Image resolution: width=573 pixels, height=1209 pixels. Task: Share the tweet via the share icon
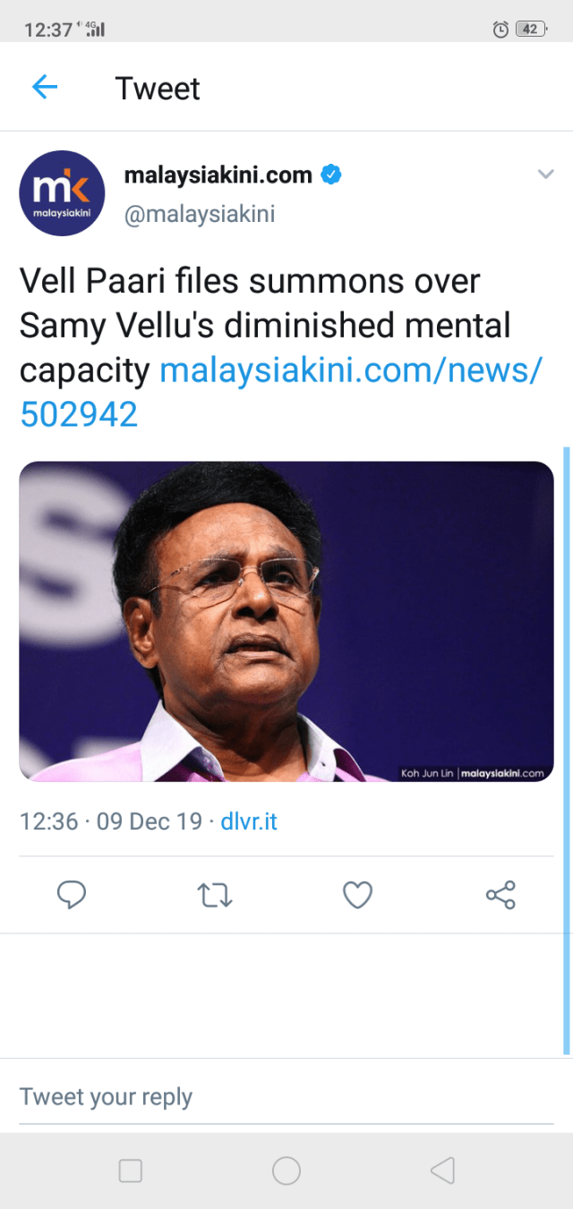tap(500, 895)
